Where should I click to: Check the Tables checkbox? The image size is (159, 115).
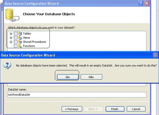click(15, 34)
